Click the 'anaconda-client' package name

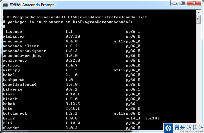coord(21,46)
